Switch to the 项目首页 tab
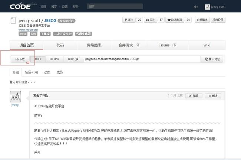Image resolution: width=241 pixels, height=160 pixels. click(26, 45)
